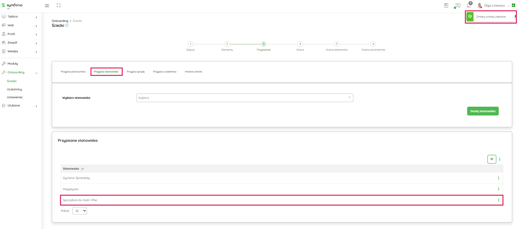Toggle fullscreen mode icon
The height and width of the screenshot is (229, 519).
coord(58,5)
